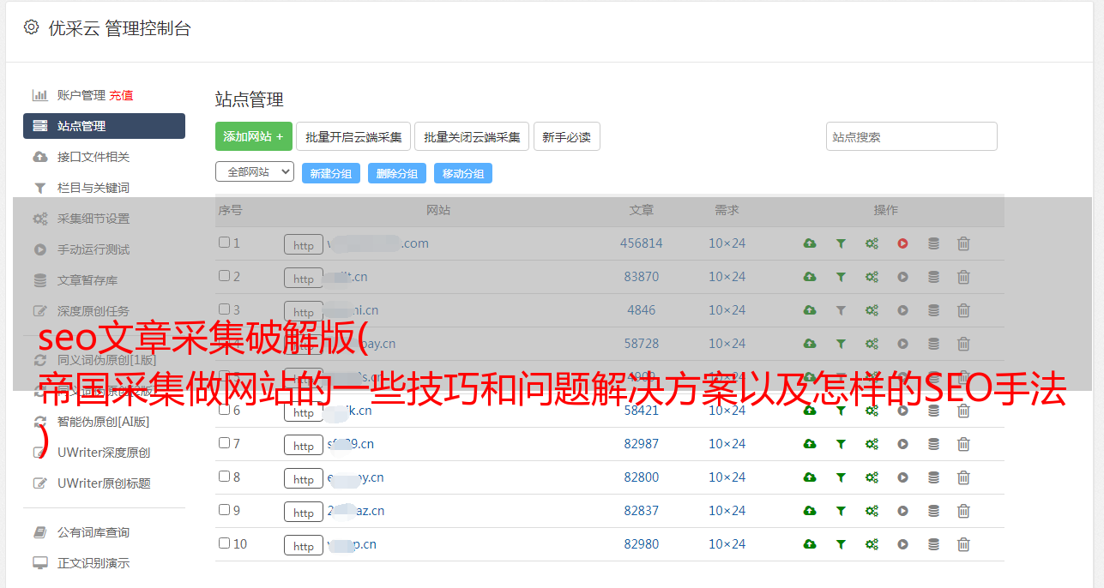Delete row 3 site via trash icon

[x=963, y=310]
